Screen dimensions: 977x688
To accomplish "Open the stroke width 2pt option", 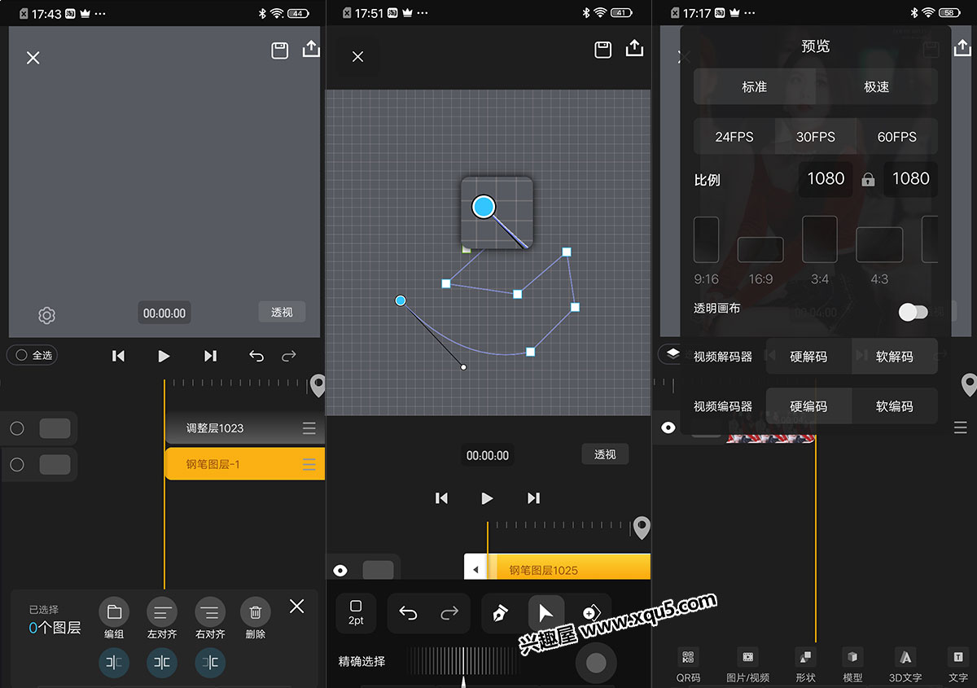I will (x=356, y=613).
